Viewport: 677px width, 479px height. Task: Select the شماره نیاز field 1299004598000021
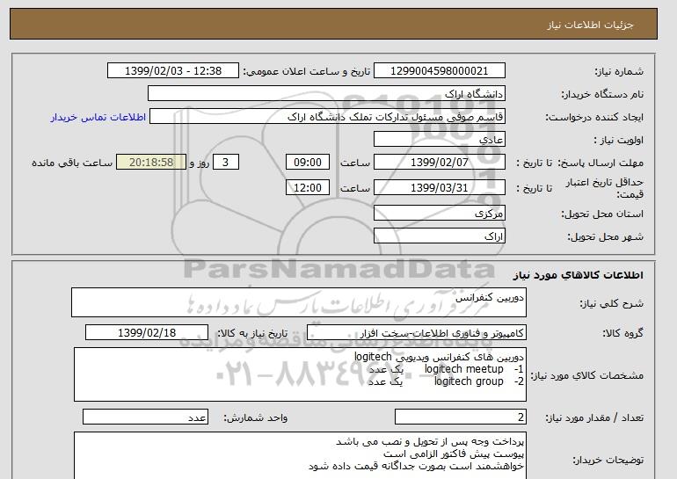click(439, 71)
